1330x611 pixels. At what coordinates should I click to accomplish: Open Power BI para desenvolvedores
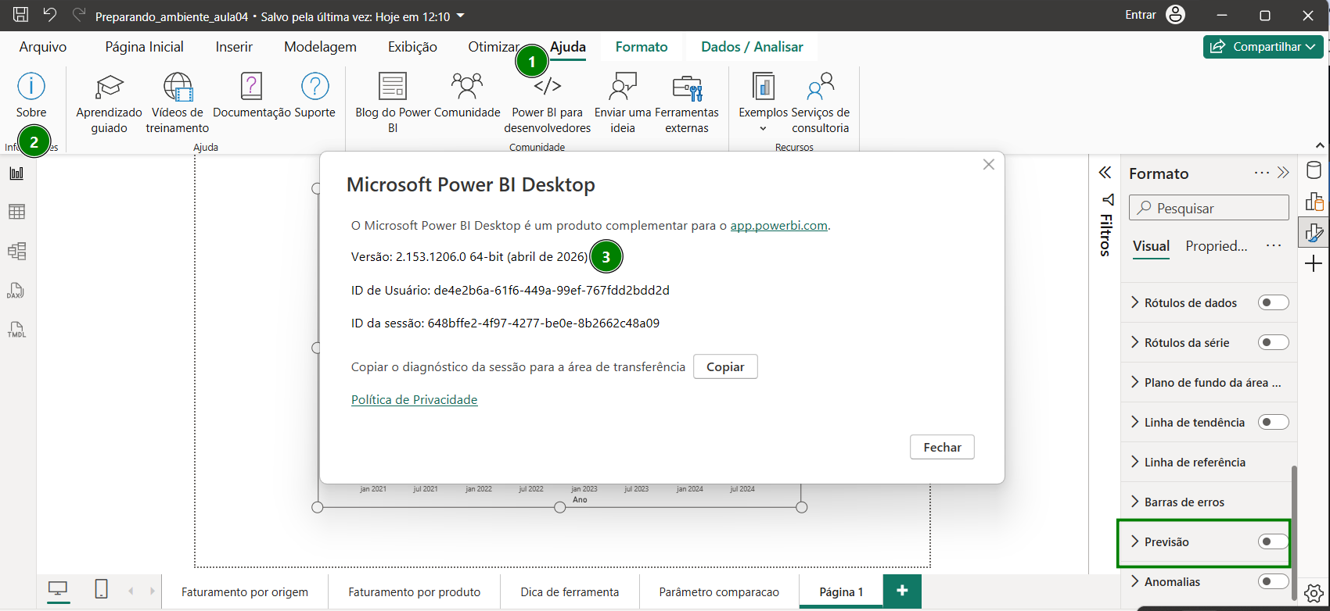(x=548, y=103)
